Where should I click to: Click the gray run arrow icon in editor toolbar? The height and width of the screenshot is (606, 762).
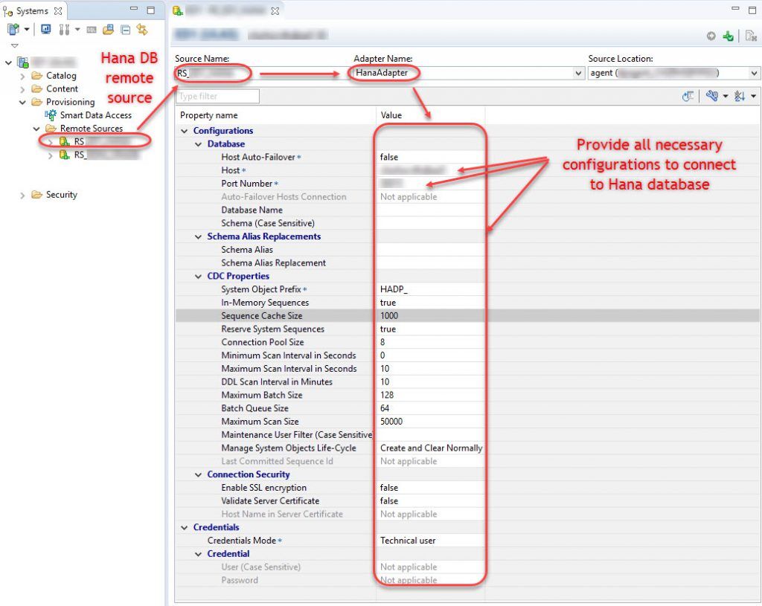[711, 36]
